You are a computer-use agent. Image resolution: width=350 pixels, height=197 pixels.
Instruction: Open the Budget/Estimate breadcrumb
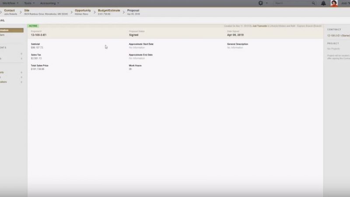pyautogui.click(x=108, y=10)
